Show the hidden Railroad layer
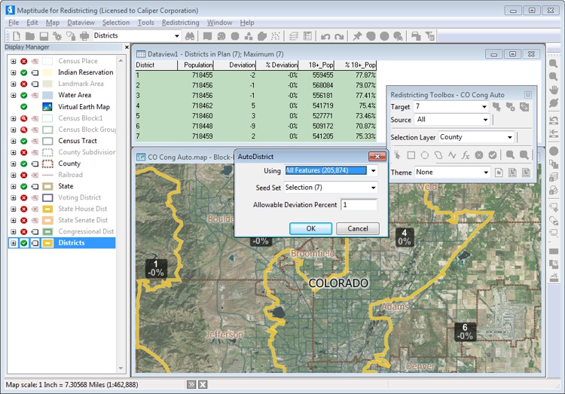This screenshot has width=565, height=394. click(x=24, y=175)
